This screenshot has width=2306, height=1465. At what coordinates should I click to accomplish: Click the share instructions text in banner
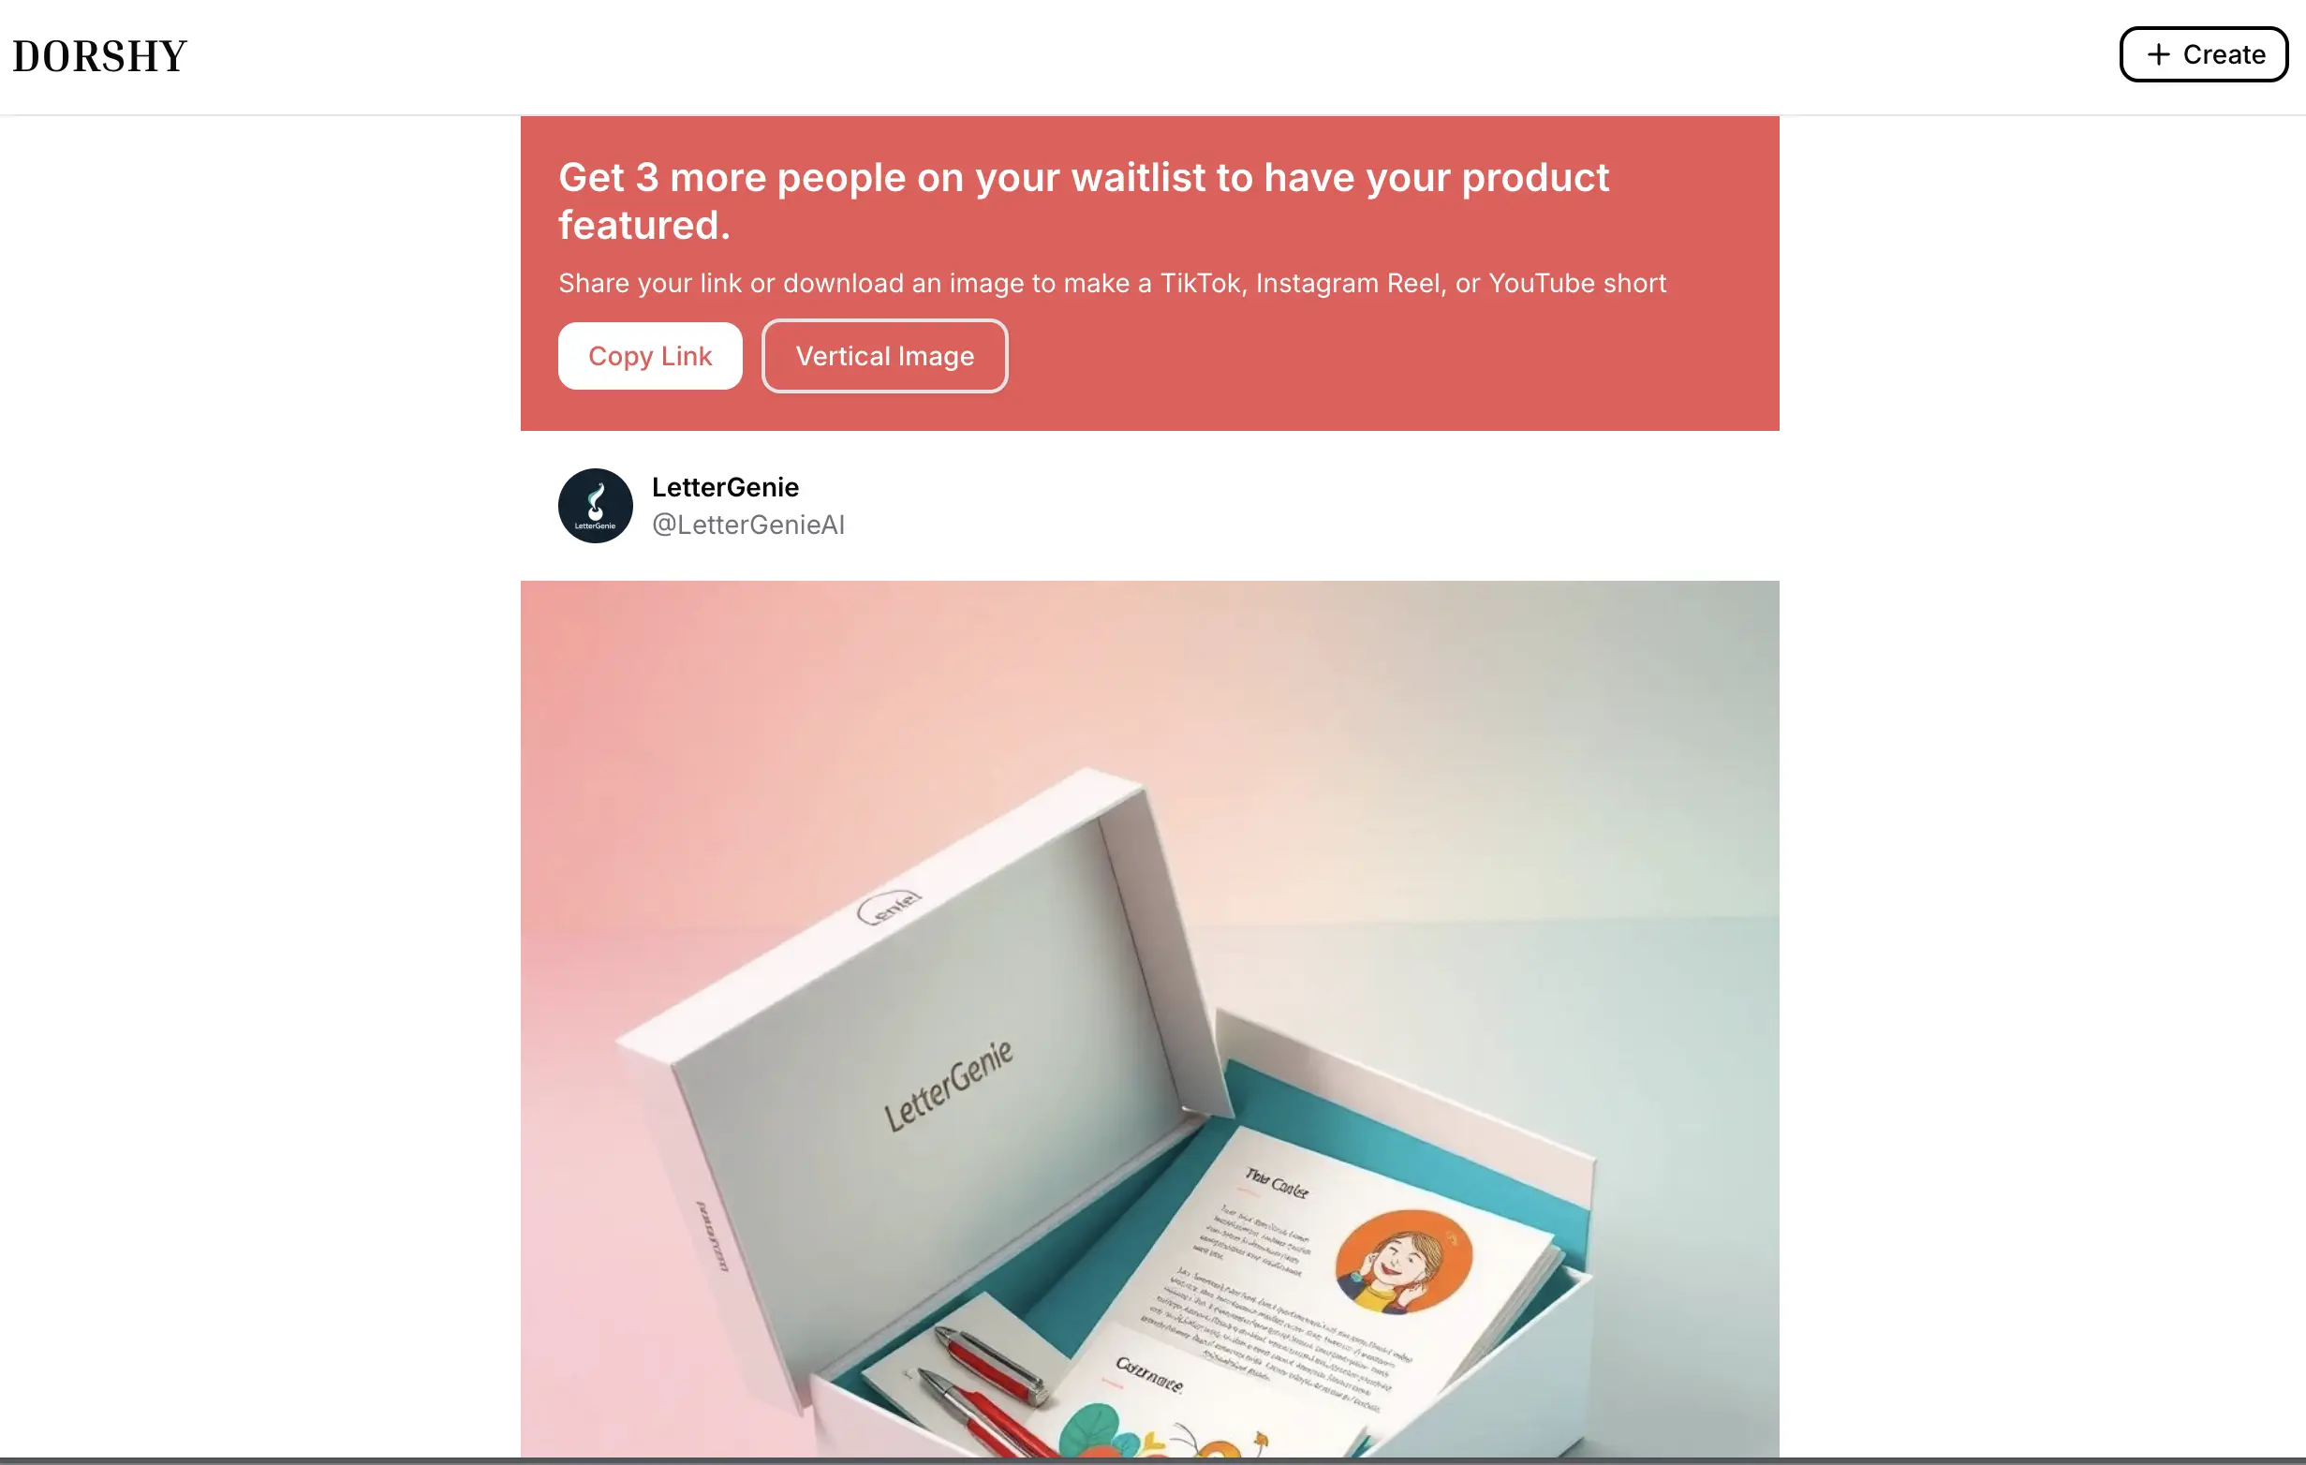pos(1112,284)
